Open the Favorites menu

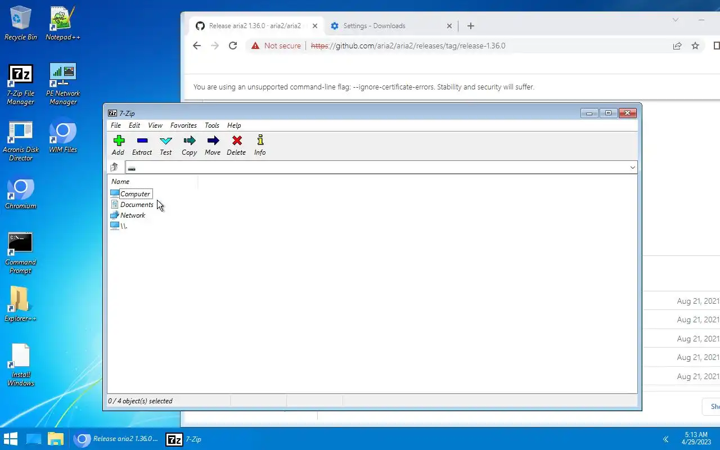(x=183, y=125)
